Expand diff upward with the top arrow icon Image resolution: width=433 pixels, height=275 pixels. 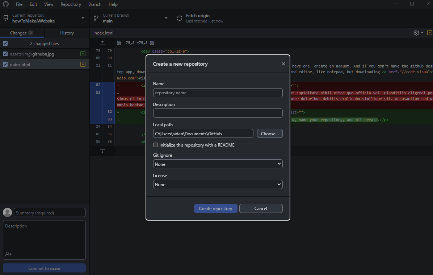[x=102, y=43]
